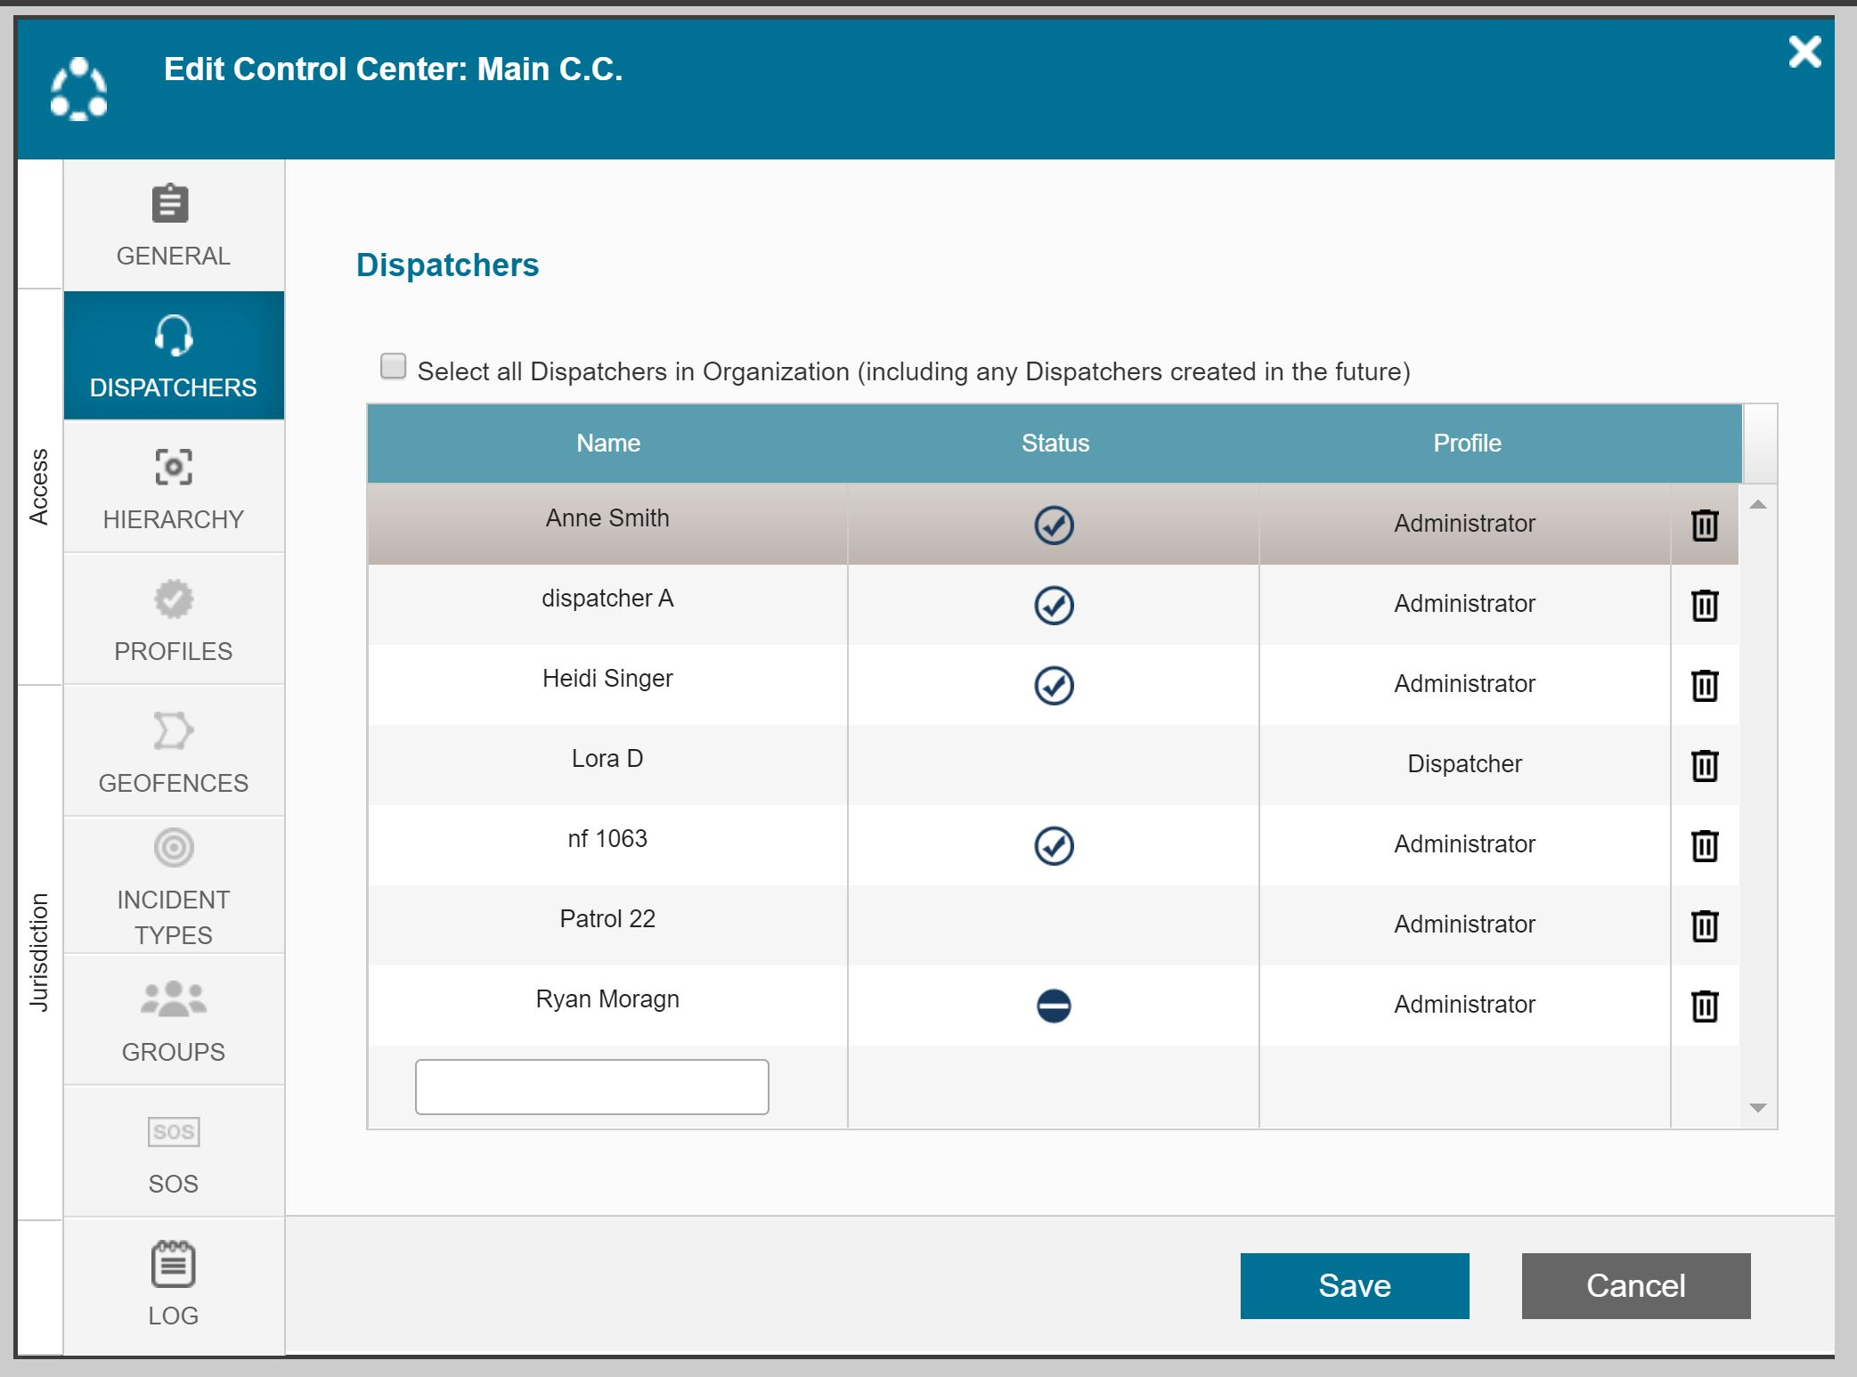
Task: Enable Select all Dispatchers in Organization
Action: (x=393, y=366)
